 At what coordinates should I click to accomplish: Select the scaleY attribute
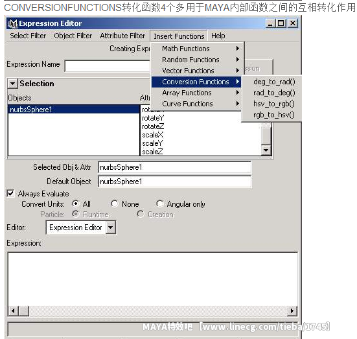coord(152,143)
